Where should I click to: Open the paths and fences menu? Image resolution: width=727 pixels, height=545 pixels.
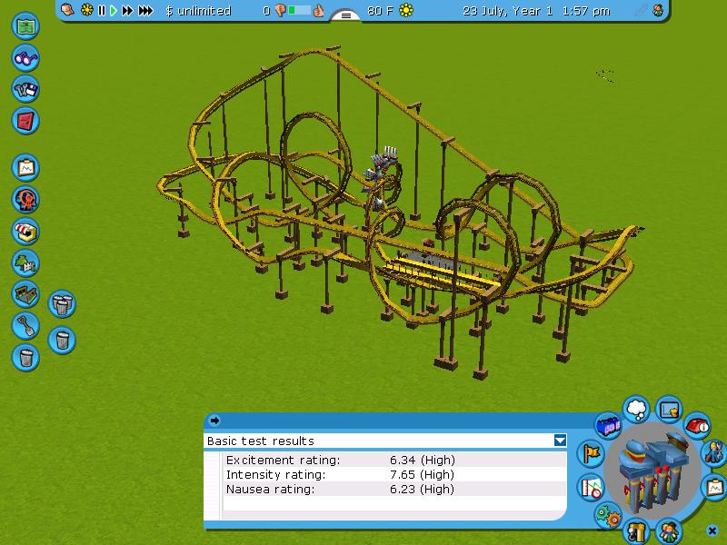tap(25, 294)
